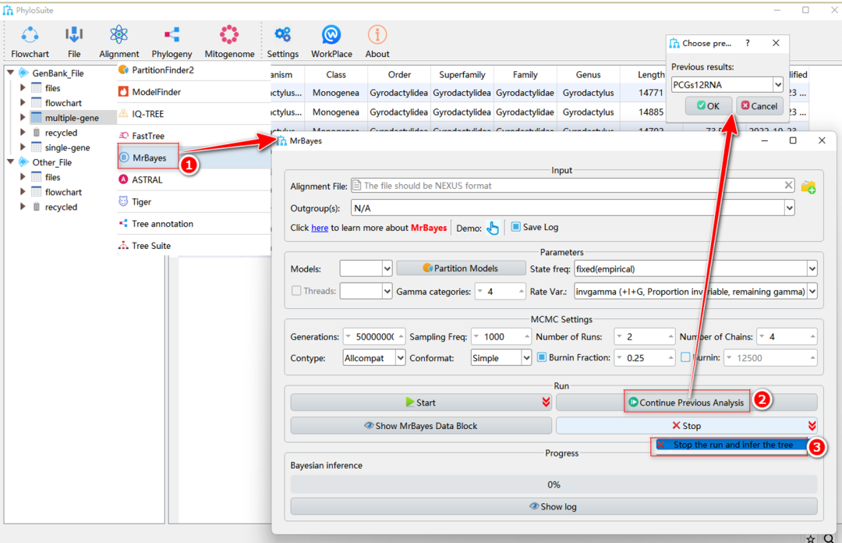Open the 'here' MrBayes learn-more link
This screenshot has width=842, height=543.
point(320,228)
